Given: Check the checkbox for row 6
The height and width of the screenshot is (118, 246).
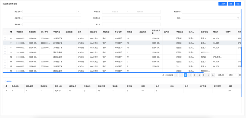Looking at the screenshot, I should coord(5,38).
